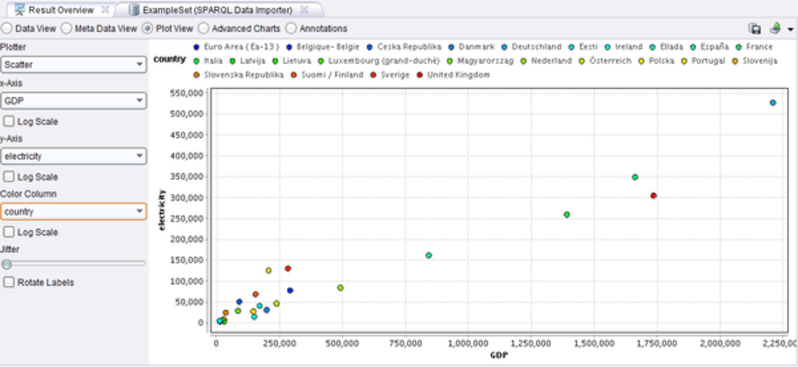Click the printer/export icon in the top toolbar
This screenshot has height=367, width=798.
coord(774,28)
